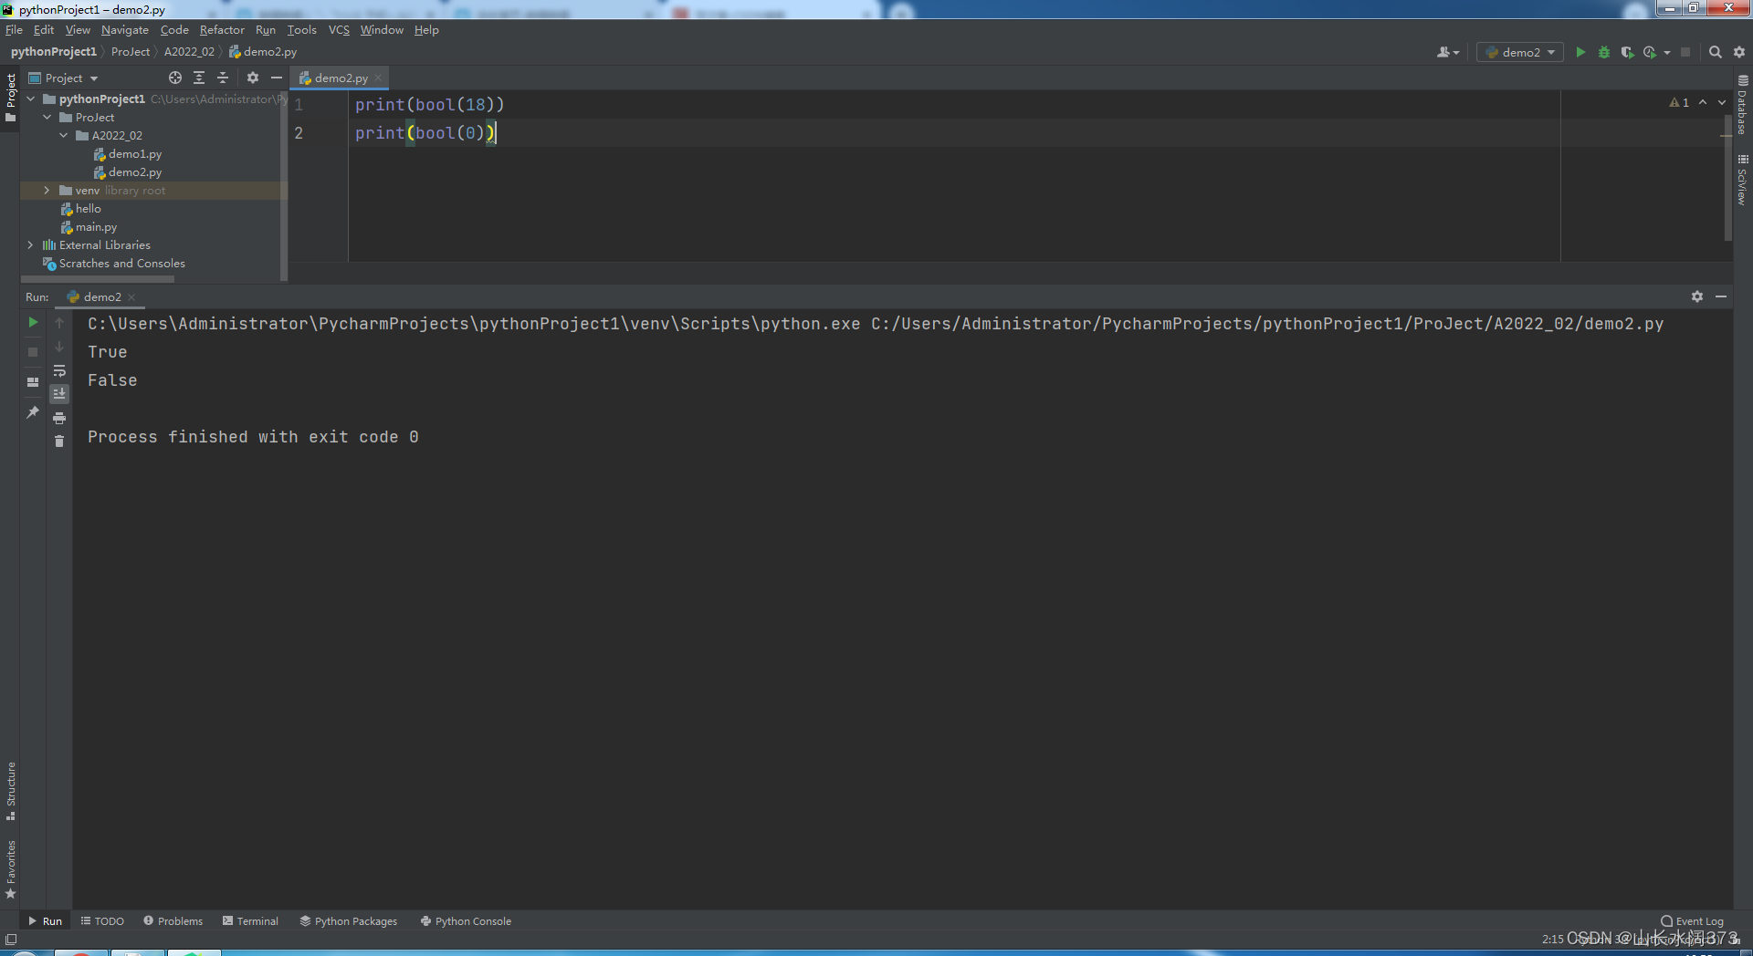Select the demo2 Run tab
This screenshot has height=956, width=1753.
click(101, 296)
